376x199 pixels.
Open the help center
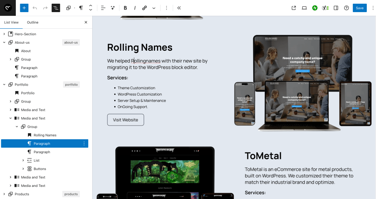pos(346,8)
